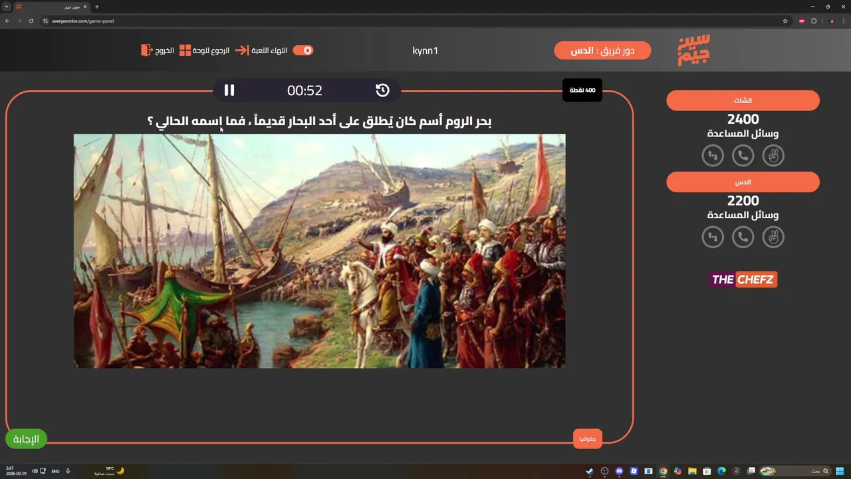This screenshot has width=851, height=479.
Task: Click the question text about بحر الروم
Action: (319, 122)
